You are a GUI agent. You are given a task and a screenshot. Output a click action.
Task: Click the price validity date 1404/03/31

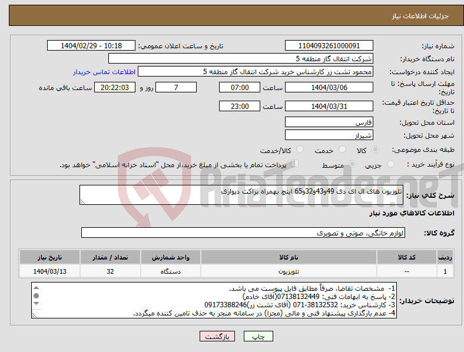[329, 106]
